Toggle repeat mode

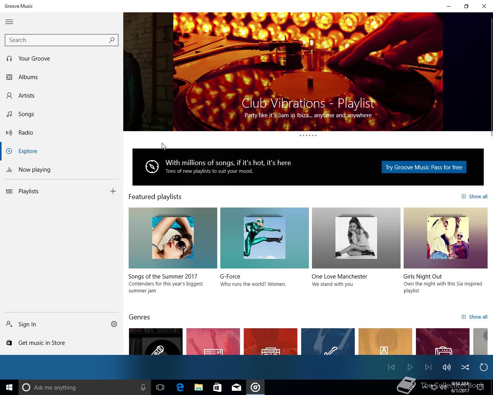pyautogui.click(x=484, y=367)
